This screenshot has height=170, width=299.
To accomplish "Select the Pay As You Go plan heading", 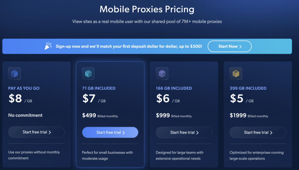I will (x=24, y=88).
